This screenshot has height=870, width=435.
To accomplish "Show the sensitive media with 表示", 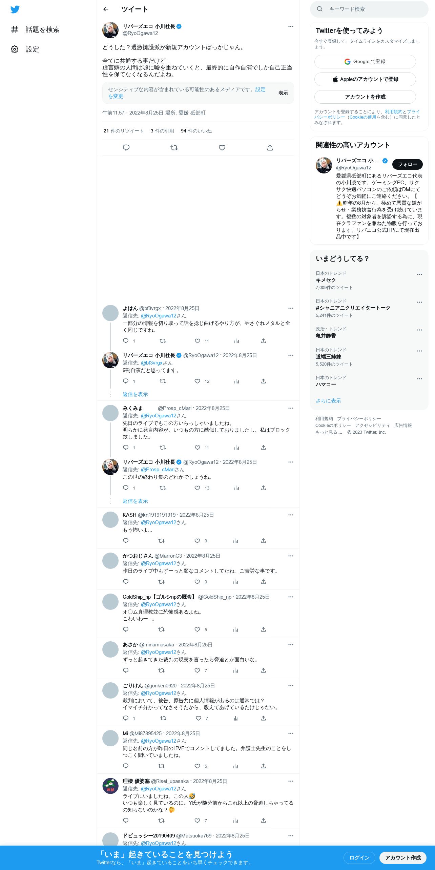I will (x=283, y=93).
